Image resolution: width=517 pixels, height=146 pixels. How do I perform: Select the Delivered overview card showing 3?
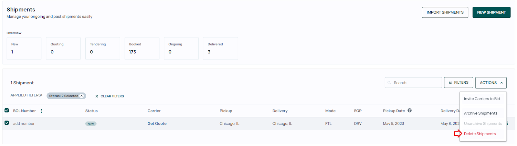click(220, 48)
